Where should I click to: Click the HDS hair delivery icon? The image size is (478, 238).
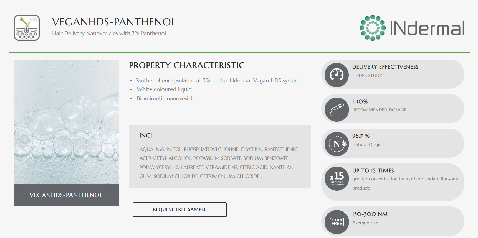point(27,28)
